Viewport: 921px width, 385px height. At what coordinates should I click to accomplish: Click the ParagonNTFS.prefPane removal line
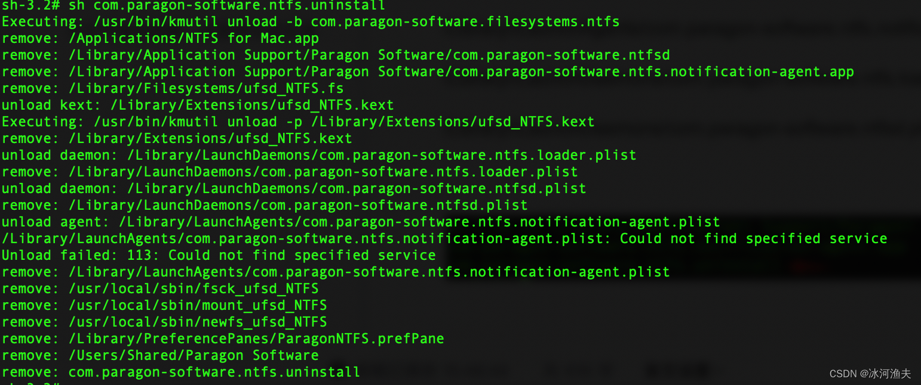tap(222, 339)
